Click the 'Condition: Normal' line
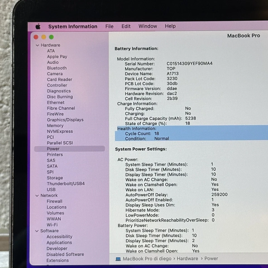The height and width of the screenshot is (268, 268). pyautogui.click(x=147, y=139)
